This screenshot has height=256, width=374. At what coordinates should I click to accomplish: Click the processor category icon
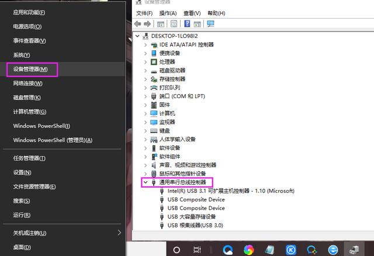pos(154,62)
